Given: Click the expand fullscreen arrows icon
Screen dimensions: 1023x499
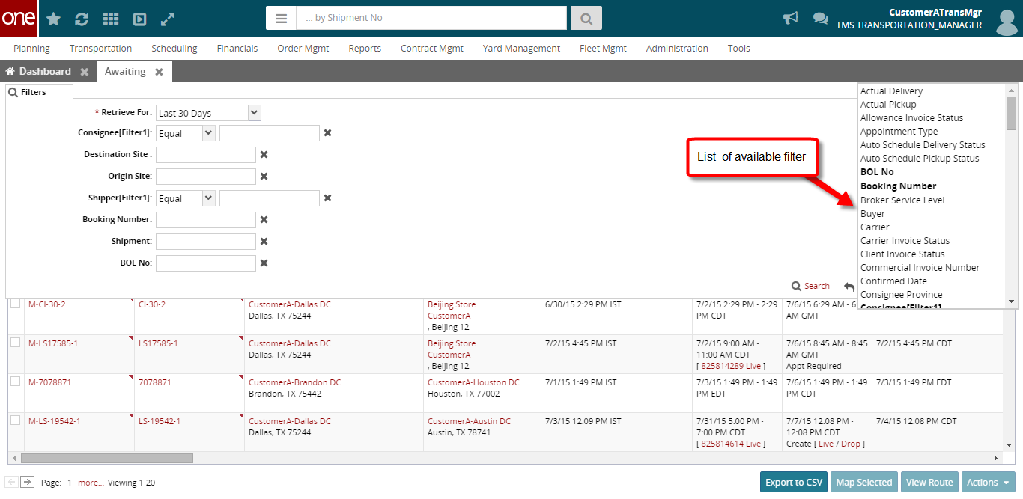Looking at the screenshot, I should (168, 19).
